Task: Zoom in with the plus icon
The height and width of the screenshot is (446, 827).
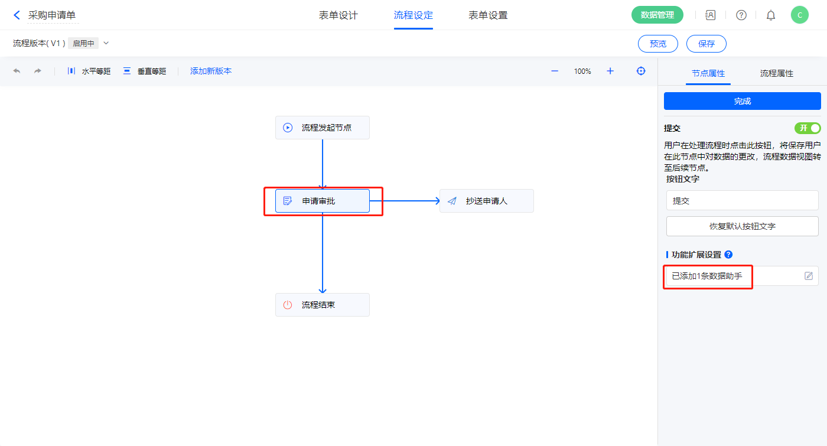Action: (x=610, y=71)
